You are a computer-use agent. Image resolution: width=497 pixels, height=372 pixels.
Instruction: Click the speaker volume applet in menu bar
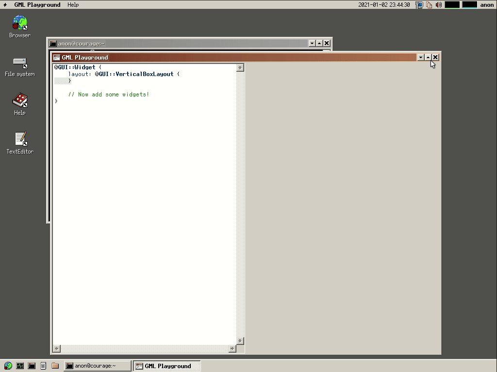click(439, 5)
